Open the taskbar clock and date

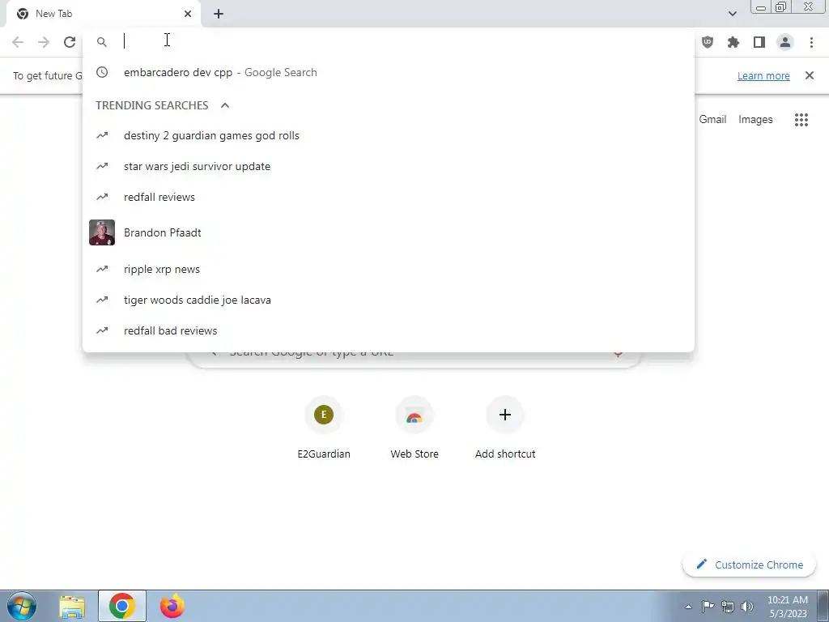click(x=787, y=607)
